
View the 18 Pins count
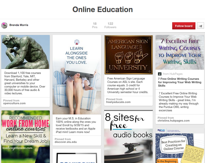[x=95, y=25]
